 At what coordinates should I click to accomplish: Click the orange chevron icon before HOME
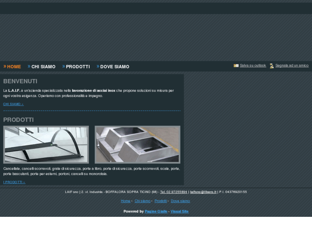pos(5,66)
